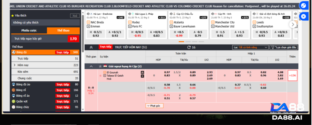The width and height of the screenshot is (312, 125).
Task: Open live stream icon for El Gounah match
Action: pyautogui.click(x=142, y=72)
